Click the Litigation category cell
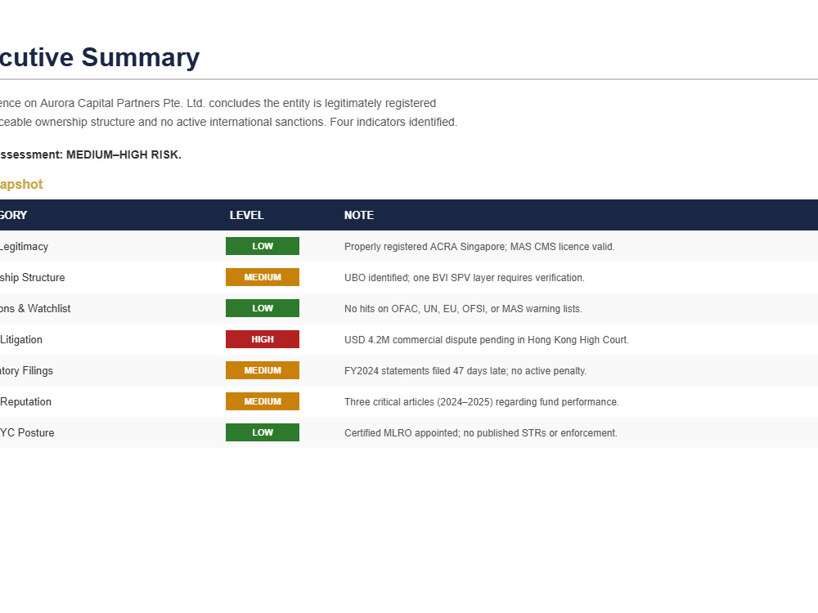818x613 pixels. 21,340
